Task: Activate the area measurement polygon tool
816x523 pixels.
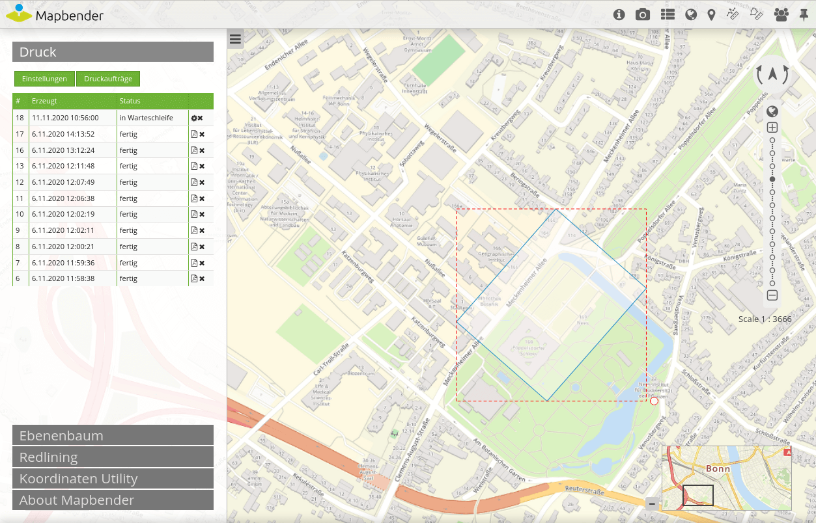Action: tap(756, 14)
